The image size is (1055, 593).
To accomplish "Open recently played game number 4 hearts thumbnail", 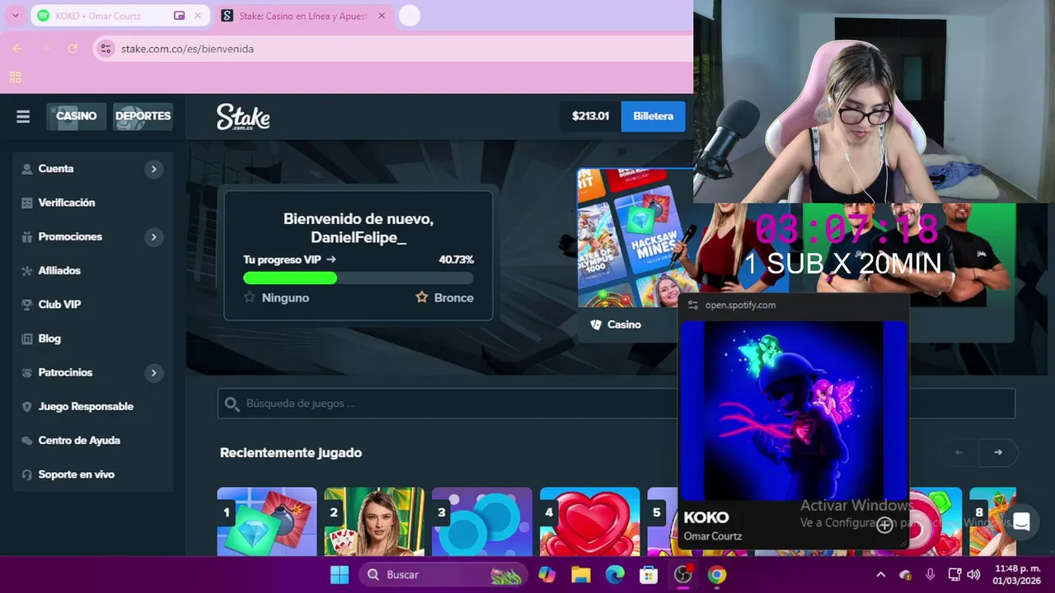I will click(x=589, y=521).
